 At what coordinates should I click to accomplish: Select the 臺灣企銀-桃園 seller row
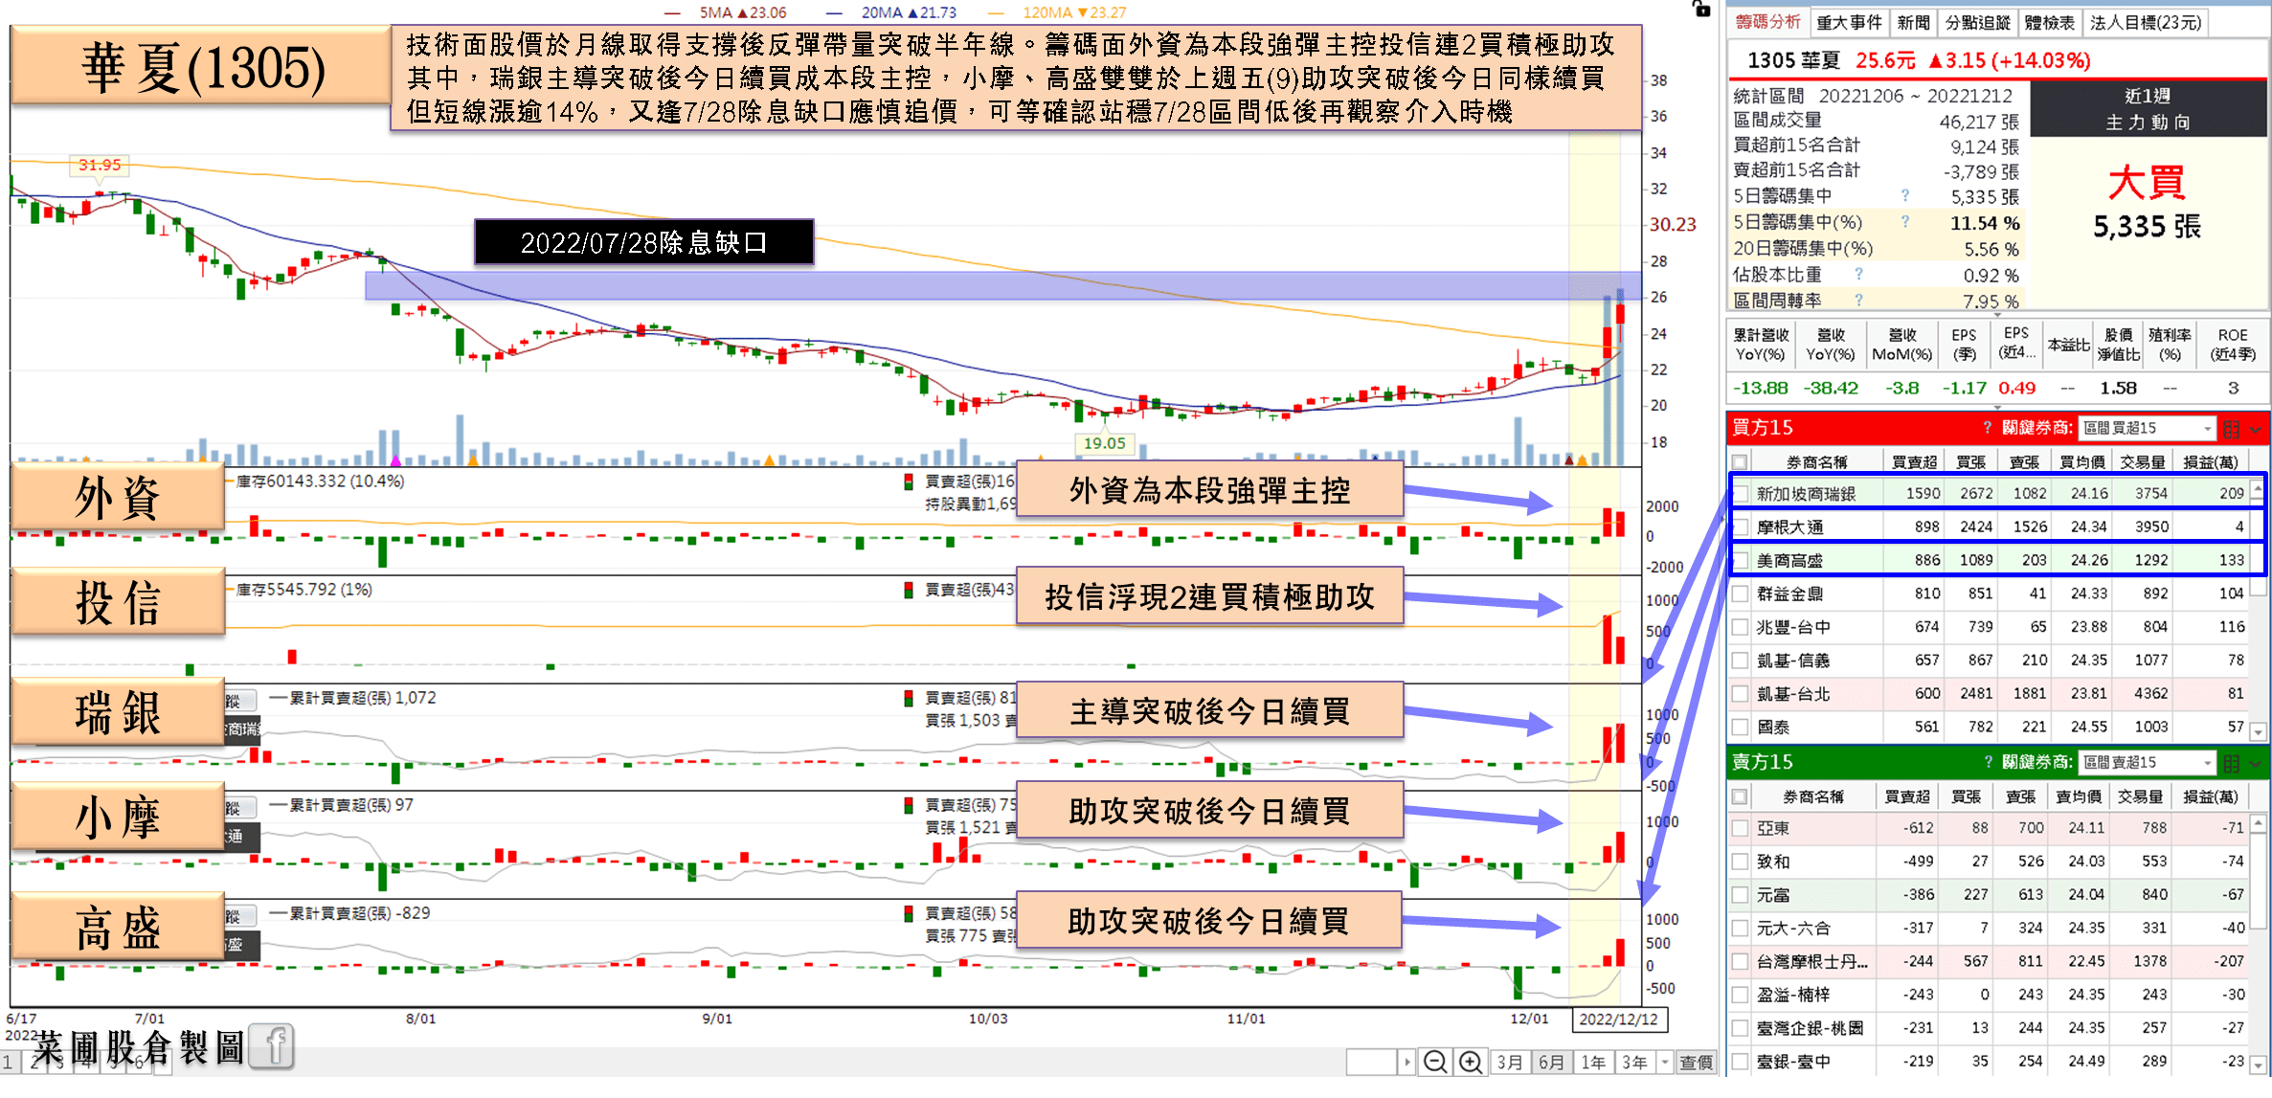click(x=1990, y=1028)
